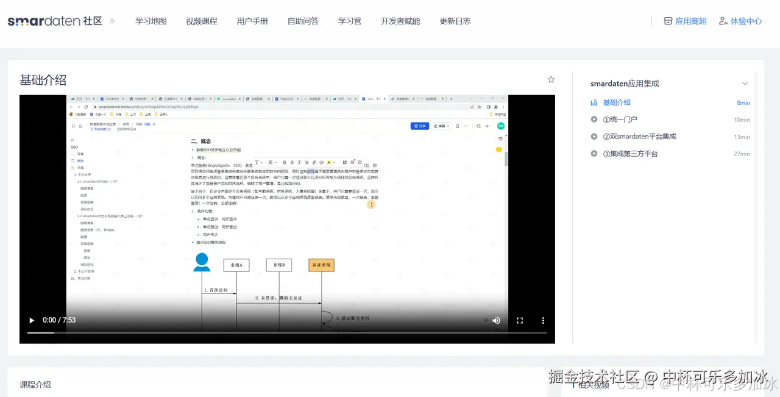Collapse the smardaten应用集成 chapter list
780x397 pixels.
tap(745, 84)
